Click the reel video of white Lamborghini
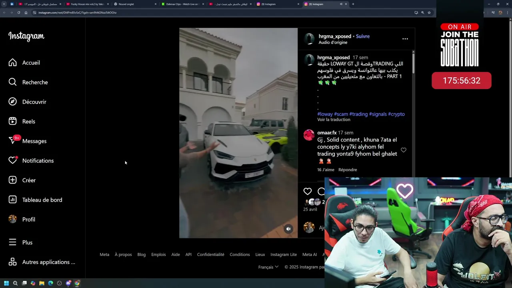 coord(238,133)
